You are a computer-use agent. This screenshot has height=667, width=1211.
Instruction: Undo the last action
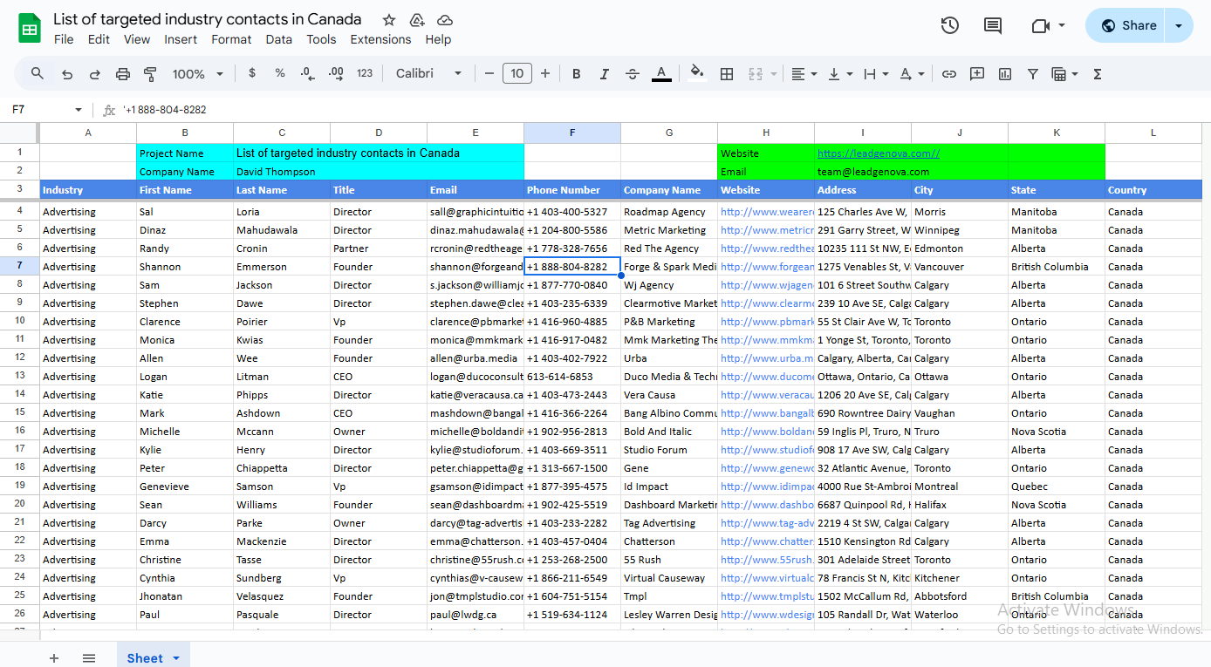(67, 74)
